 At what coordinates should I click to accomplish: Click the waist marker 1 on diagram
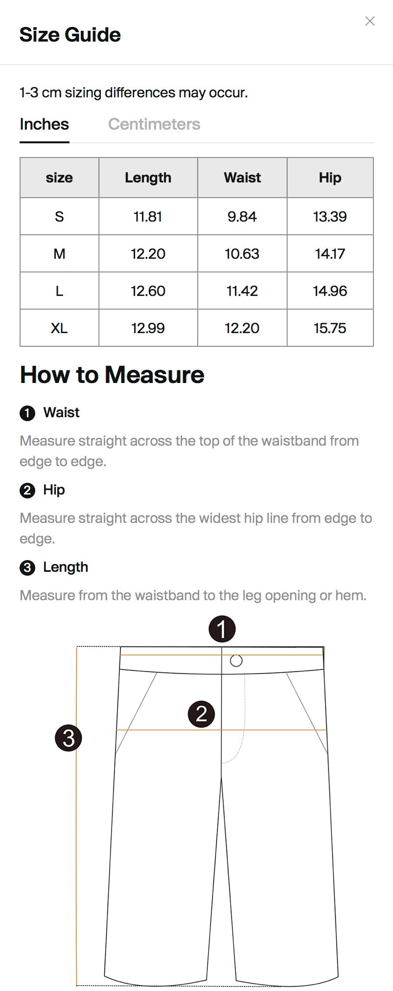pos(222,629)
